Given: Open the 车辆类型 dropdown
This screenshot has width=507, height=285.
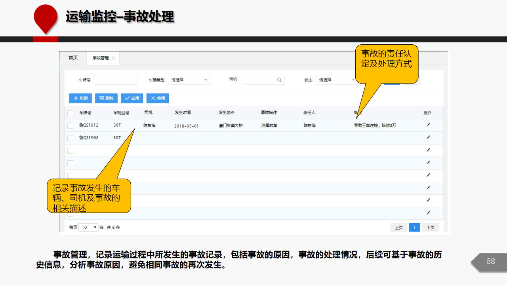Looking at the screenshot, I should click(189, 80).
